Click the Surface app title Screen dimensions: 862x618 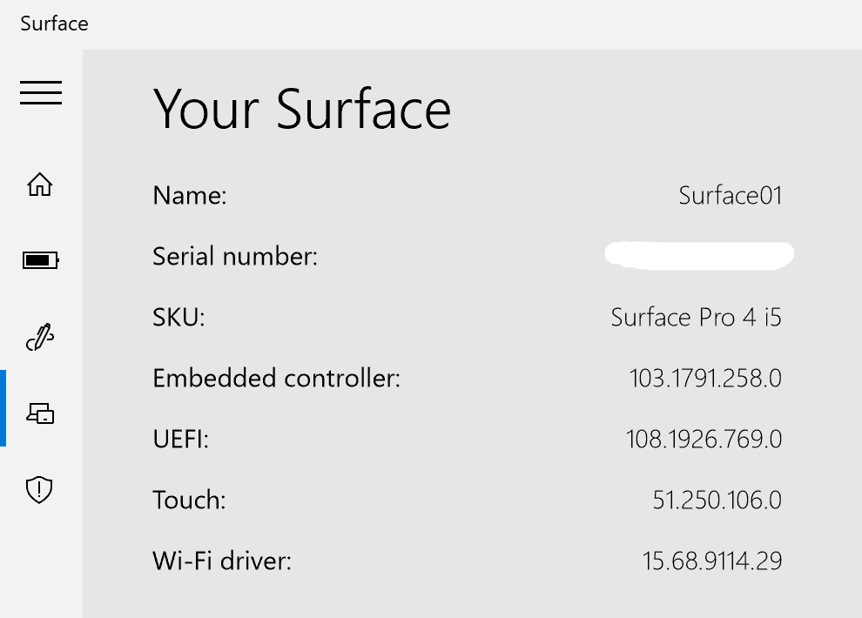pos(54,24)
